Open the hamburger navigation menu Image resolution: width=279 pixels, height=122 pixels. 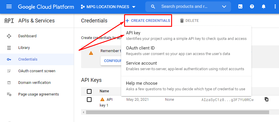(x=9, y=7)
